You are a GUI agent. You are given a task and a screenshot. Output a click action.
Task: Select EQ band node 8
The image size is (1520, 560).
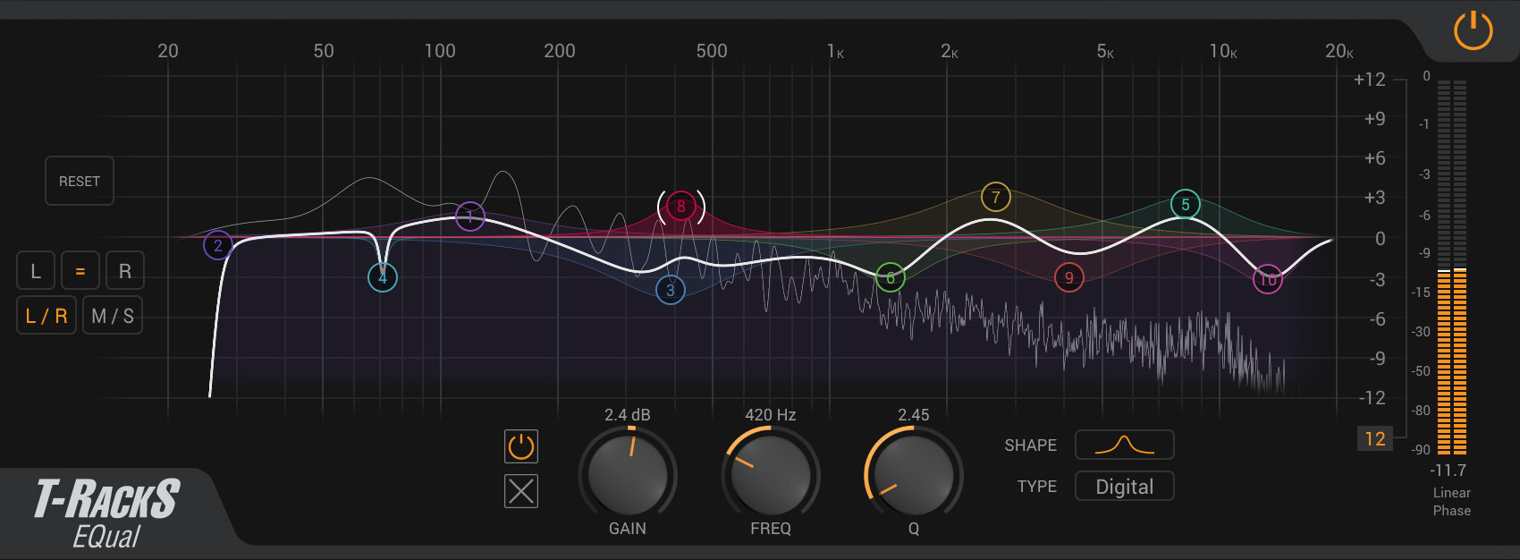(681, 207)
